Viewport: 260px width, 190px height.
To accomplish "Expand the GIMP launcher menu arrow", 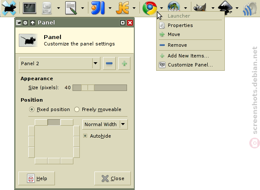I will pyautogui.click(x=213, y=8).
